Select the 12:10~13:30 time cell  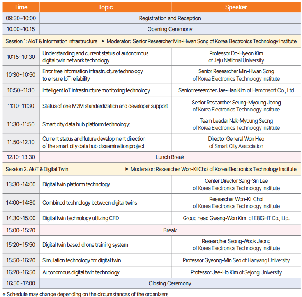(21, 157)
